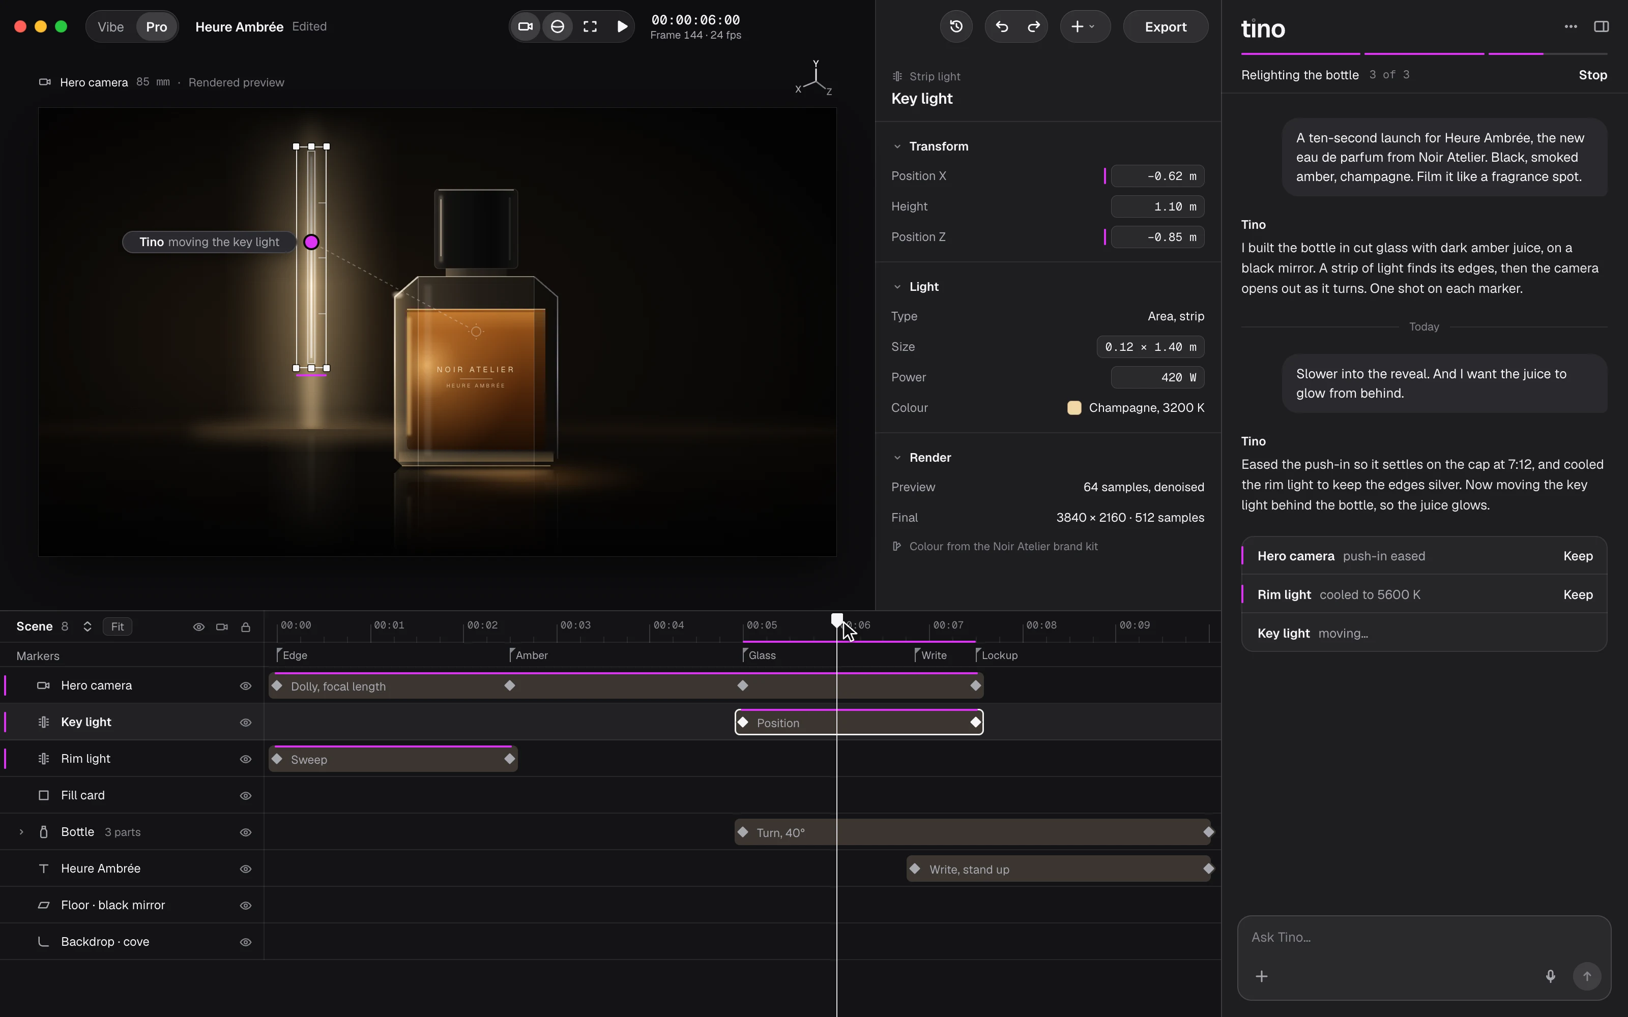Click the lock icon in Scene header
Screen dimensions: 1628x1017
click(246, 627)
